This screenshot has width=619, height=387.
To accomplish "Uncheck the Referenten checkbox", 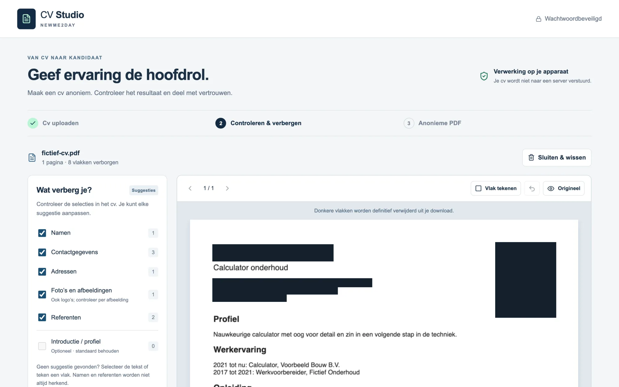I will click(x=42, y=317).
